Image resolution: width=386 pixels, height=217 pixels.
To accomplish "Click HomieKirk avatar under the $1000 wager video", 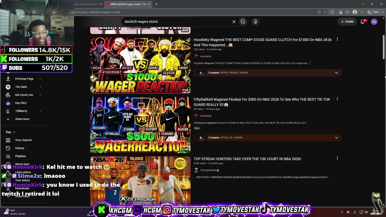I will (x=196, y=56).
